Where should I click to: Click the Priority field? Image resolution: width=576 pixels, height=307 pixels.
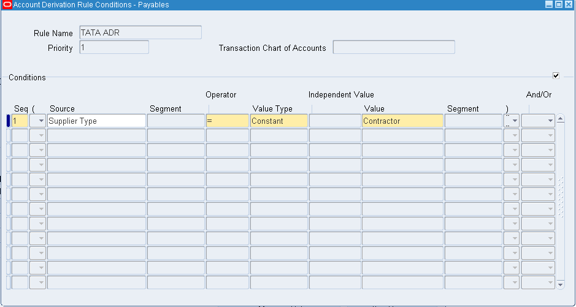point(114,48)
